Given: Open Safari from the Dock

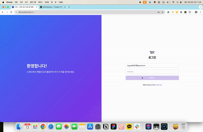Looking at the screenshot, I should pos(51,127).
